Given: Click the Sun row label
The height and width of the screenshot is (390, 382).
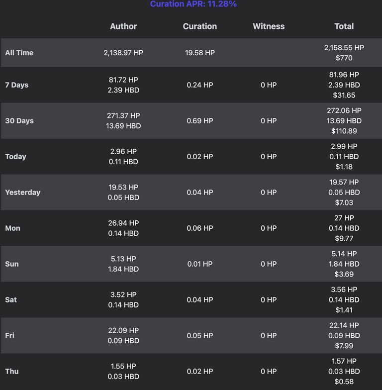Looking at the screenshot, I should 12,264.
